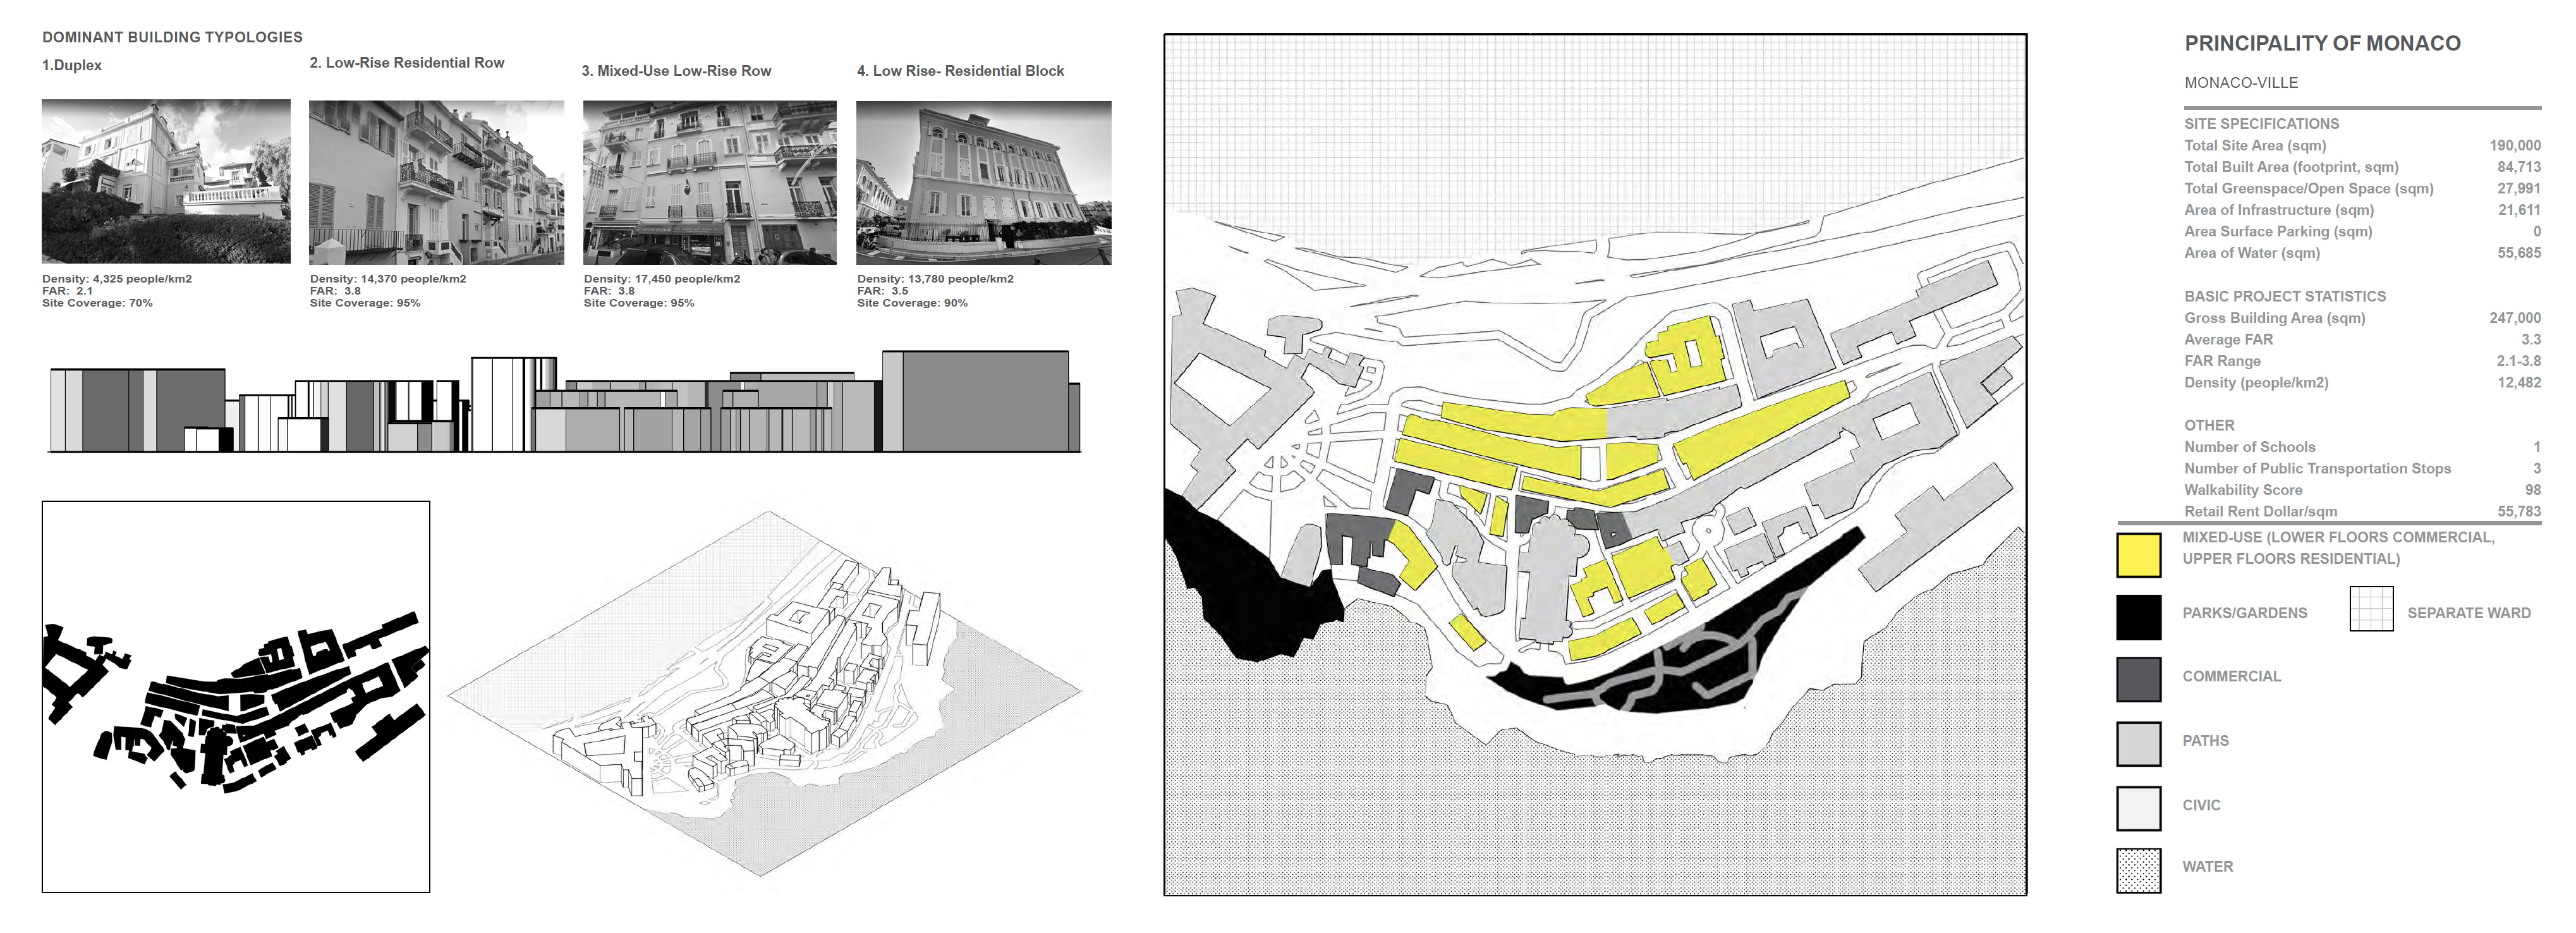Click 'Total Built Area (footprint, sqm)' label
The height and width of the screenshot is (933, 2576).
point(2291,167)
